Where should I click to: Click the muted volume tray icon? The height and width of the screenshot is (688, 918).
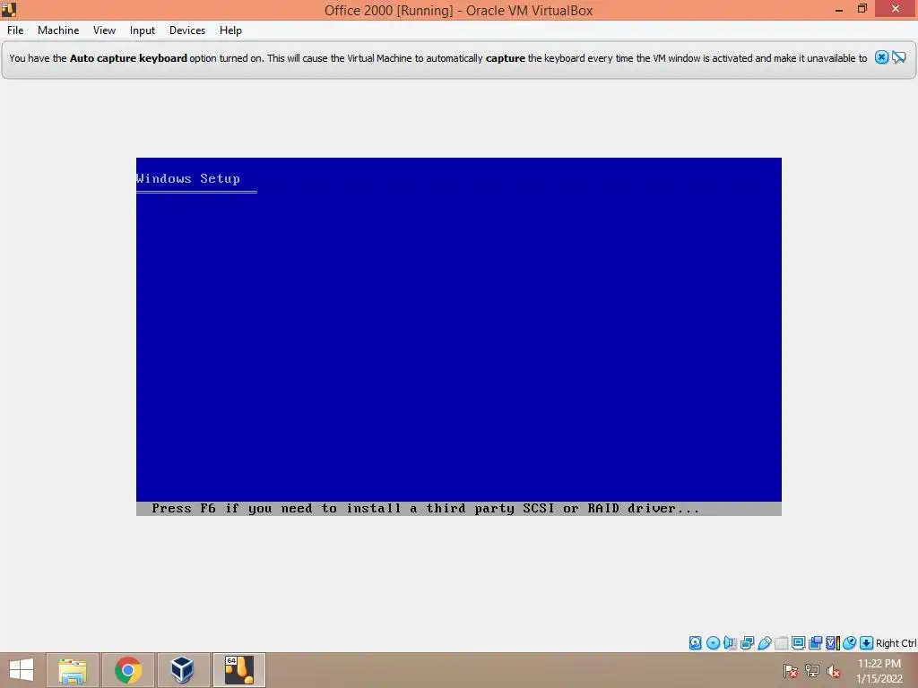[833, 671]
